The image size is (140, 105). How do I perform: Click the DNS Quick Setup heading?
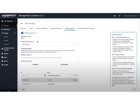point(117,35)
